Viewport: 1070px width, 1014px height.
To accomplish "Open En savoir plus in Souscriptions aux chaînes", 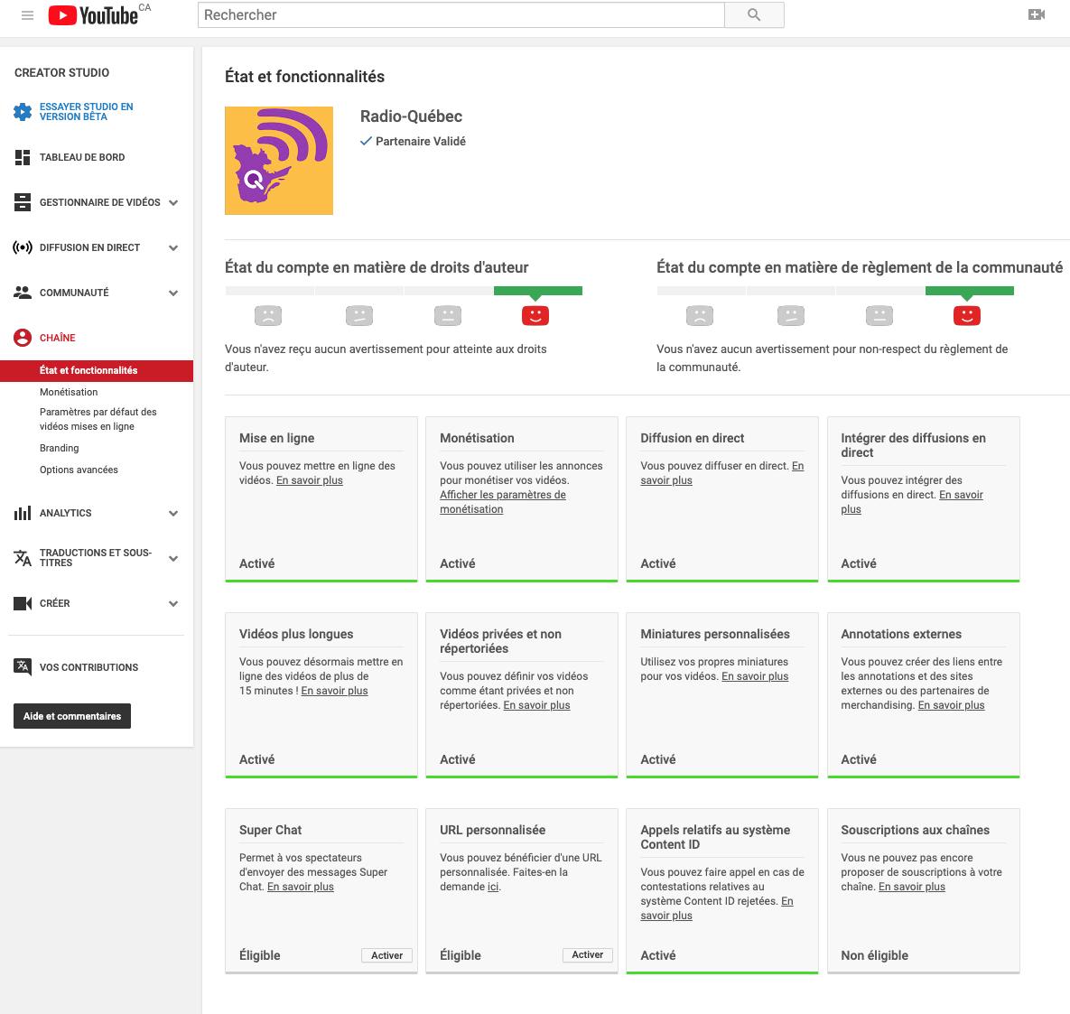I will pos(912,887).
